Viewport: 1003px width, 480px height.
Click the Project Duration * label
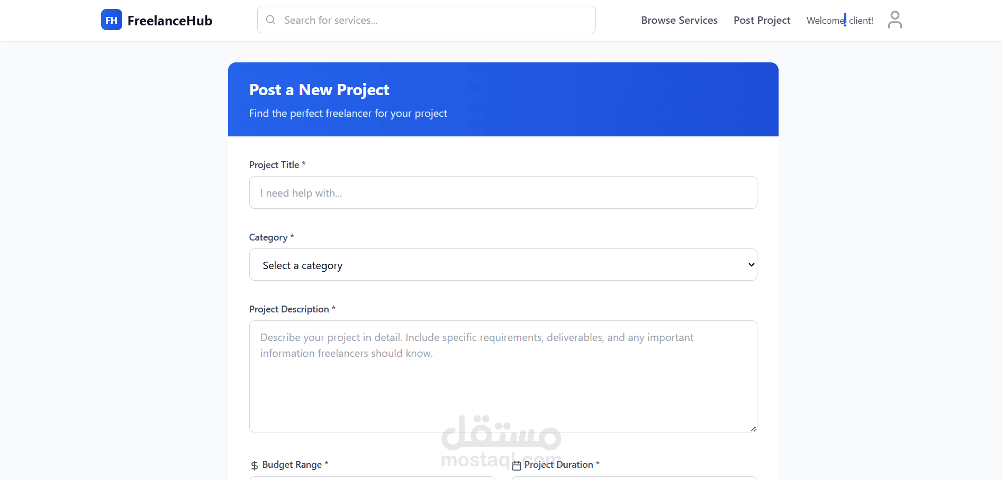[x=562, y=465]
